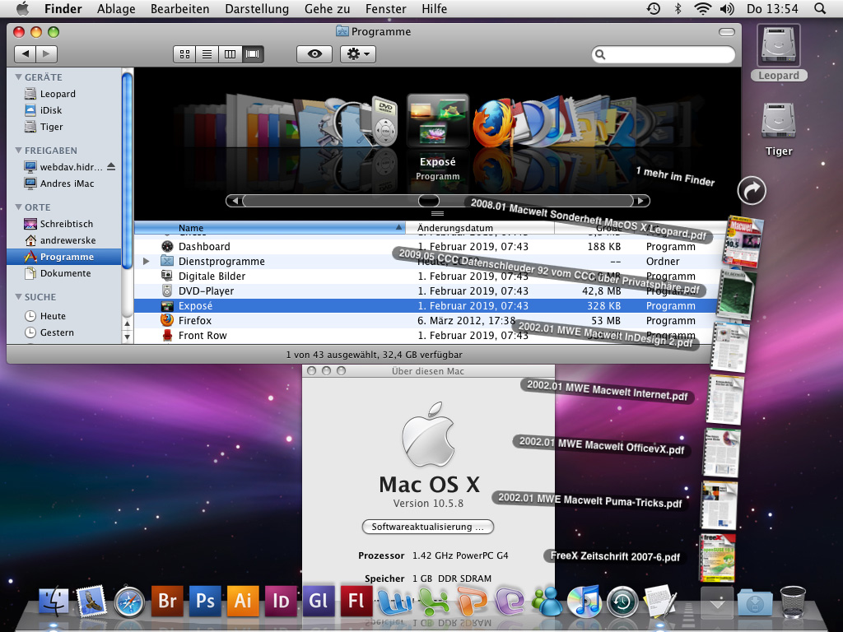843x632 pixels.
Task: Click the Cover Flow left scroll arrow
Action: [235, 201]
